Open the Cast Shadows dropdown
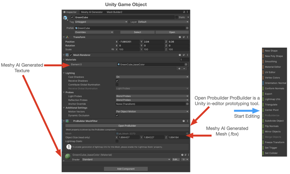 tap(152, 77)
